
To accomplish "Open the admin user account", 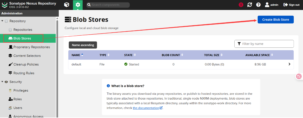I will (272, 5).
